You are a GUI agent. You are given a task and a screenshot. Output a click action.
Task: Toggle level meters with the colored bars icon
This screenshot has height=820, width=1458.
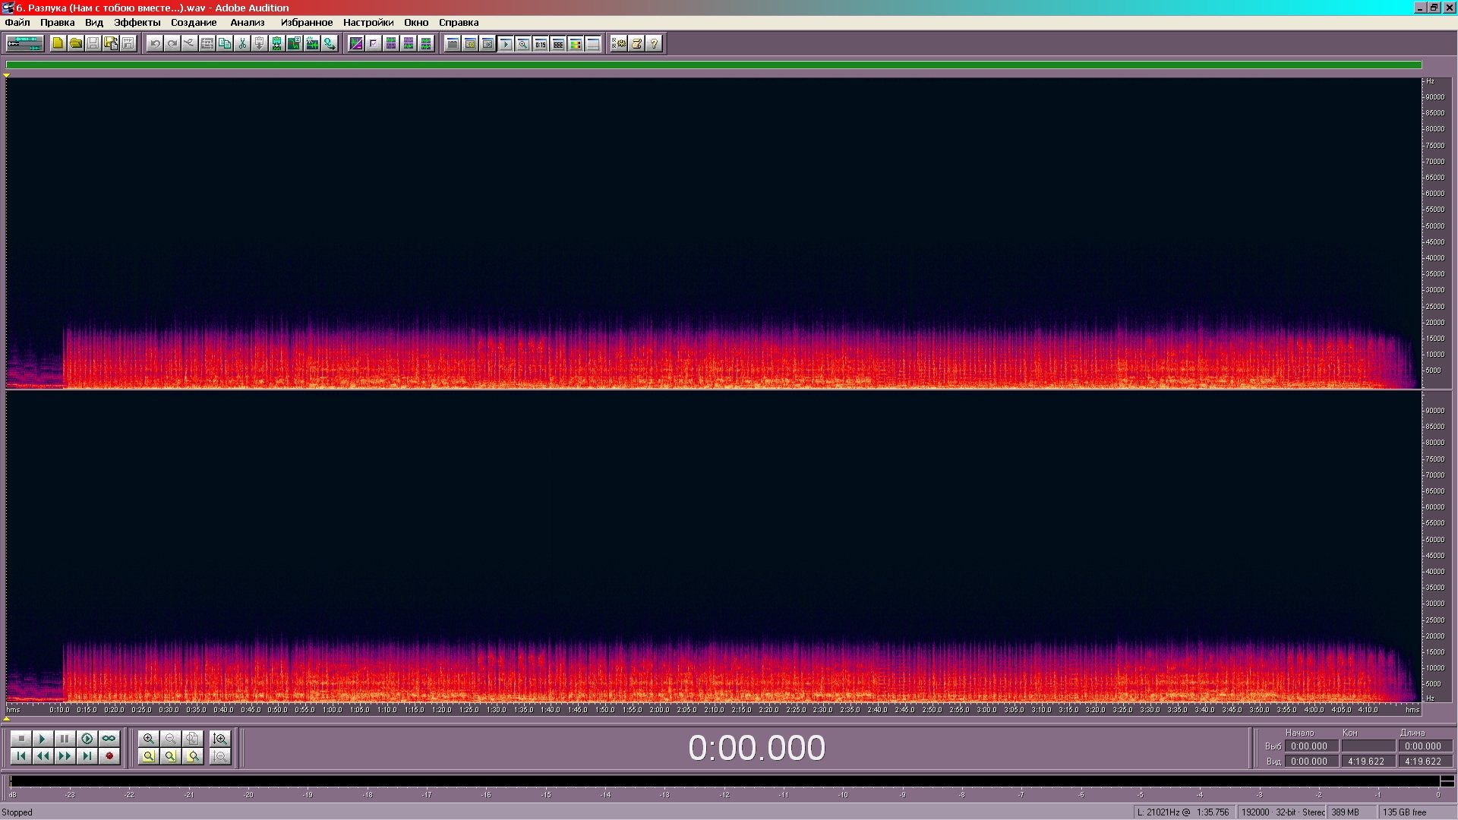click(575, 43)
